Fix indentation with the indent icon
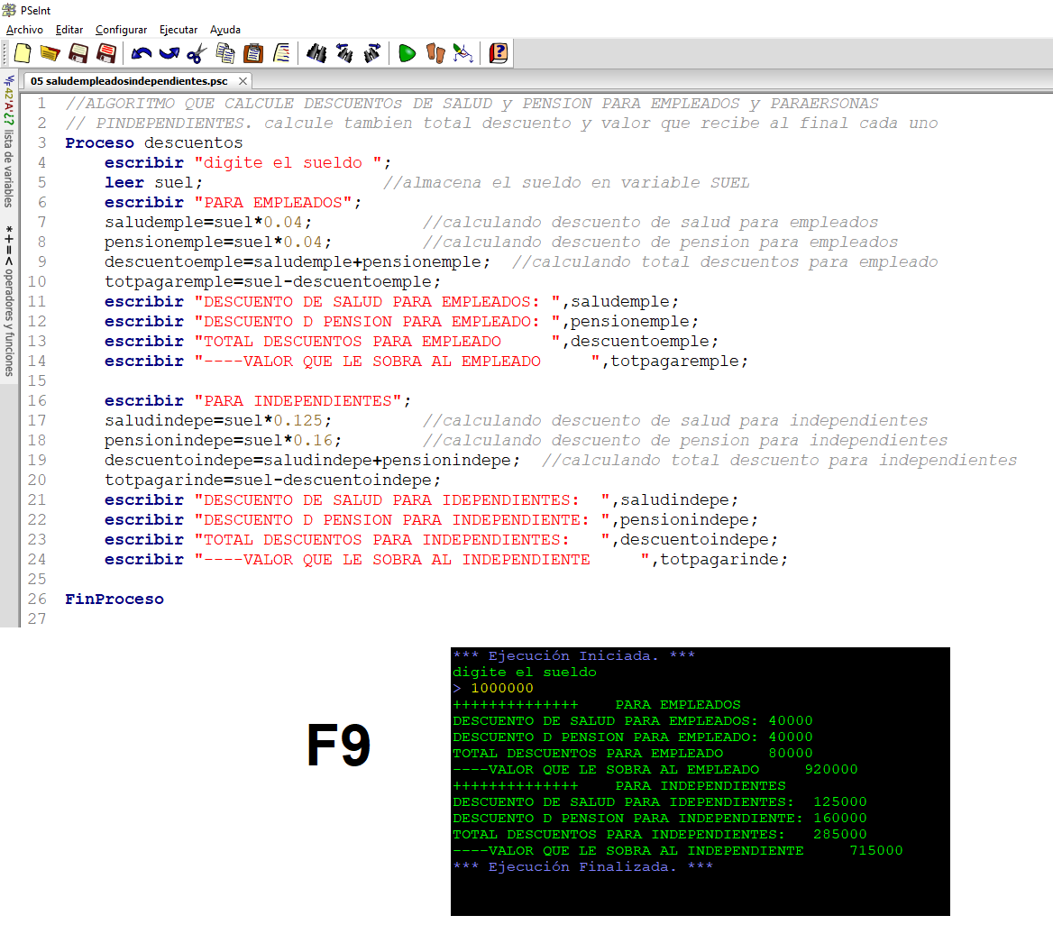 point(282,53)
